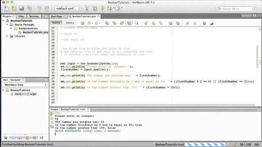
Task: Collapse the booleantutorials package node
Action: pyautogui.click(x=11, y=28)
